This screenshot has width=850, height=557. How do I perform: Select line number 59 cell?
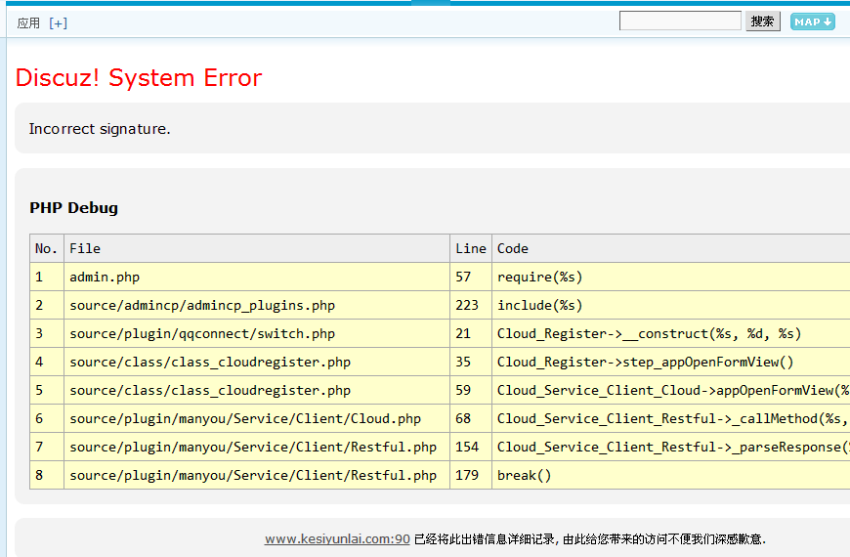[471, 390]
